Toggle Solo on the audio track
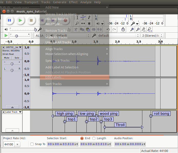The width and height of the screenshot is (178, 153). pyautogui.click(x=17, y=58)
